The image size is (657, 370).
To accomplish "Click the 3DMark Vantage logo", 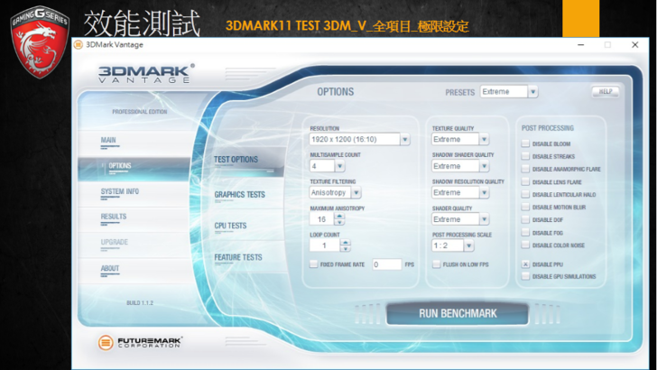I will (x=146, y=74).
